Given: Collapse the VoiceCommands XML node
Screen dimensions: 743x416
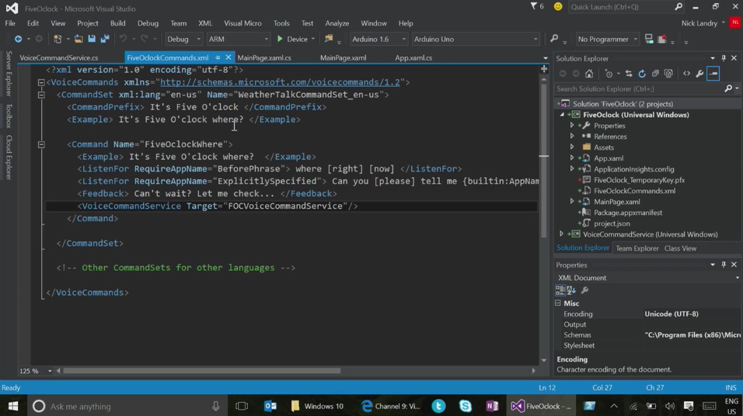Looking at the screenshot, I should [41, 82].
